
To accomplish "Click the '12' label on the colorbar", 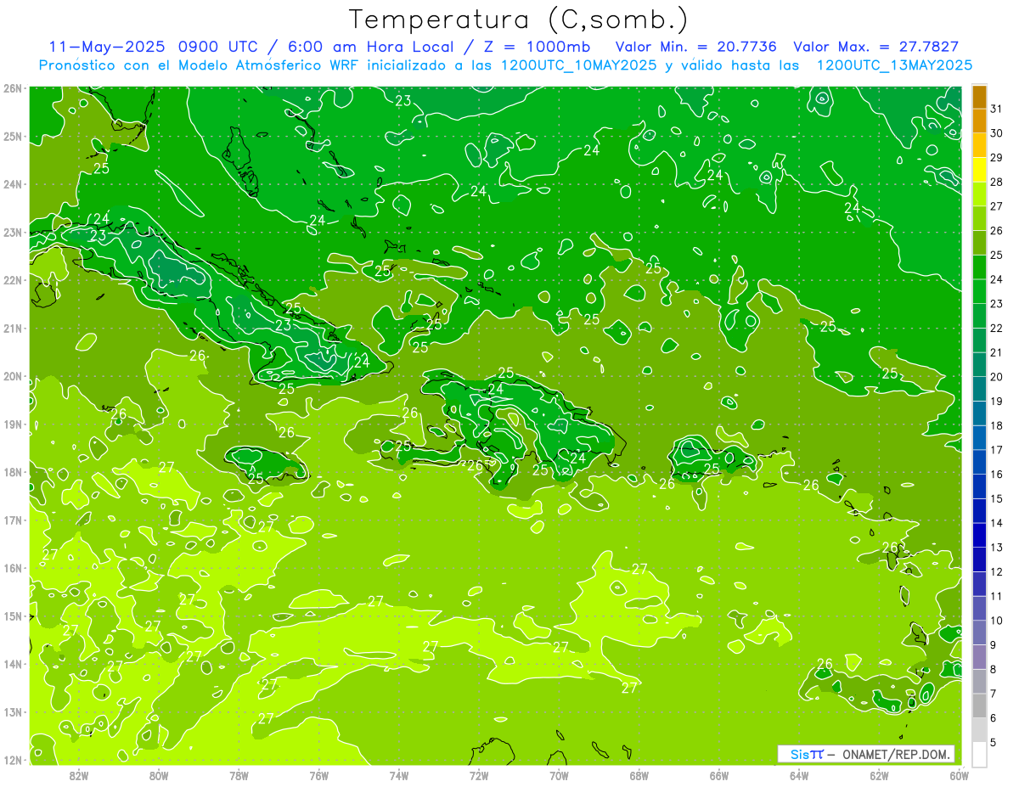I will pos(997,571).
